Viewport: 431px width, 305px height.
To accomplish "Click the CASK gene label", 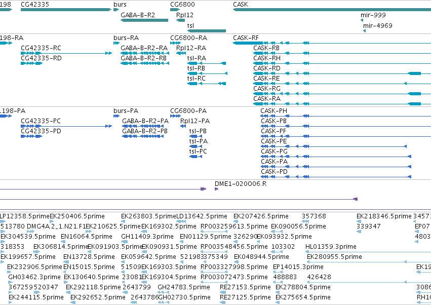I will (241, 5).
